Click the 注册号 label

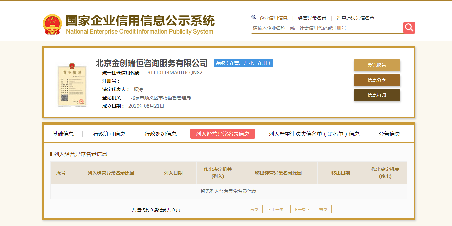[111, 81]
